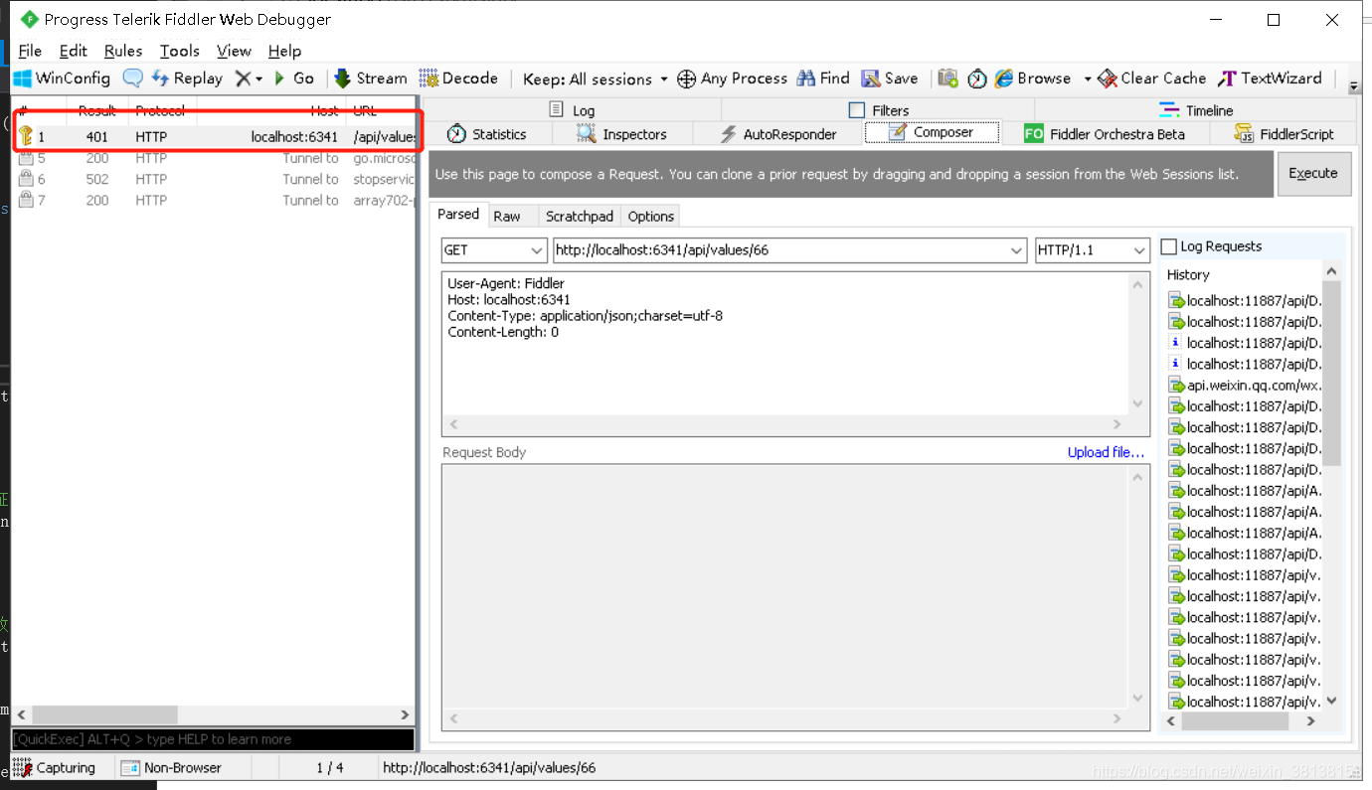Click headers box scroll down arrow
Viewport: 1372px width, 790px height.
(1138, 404)
